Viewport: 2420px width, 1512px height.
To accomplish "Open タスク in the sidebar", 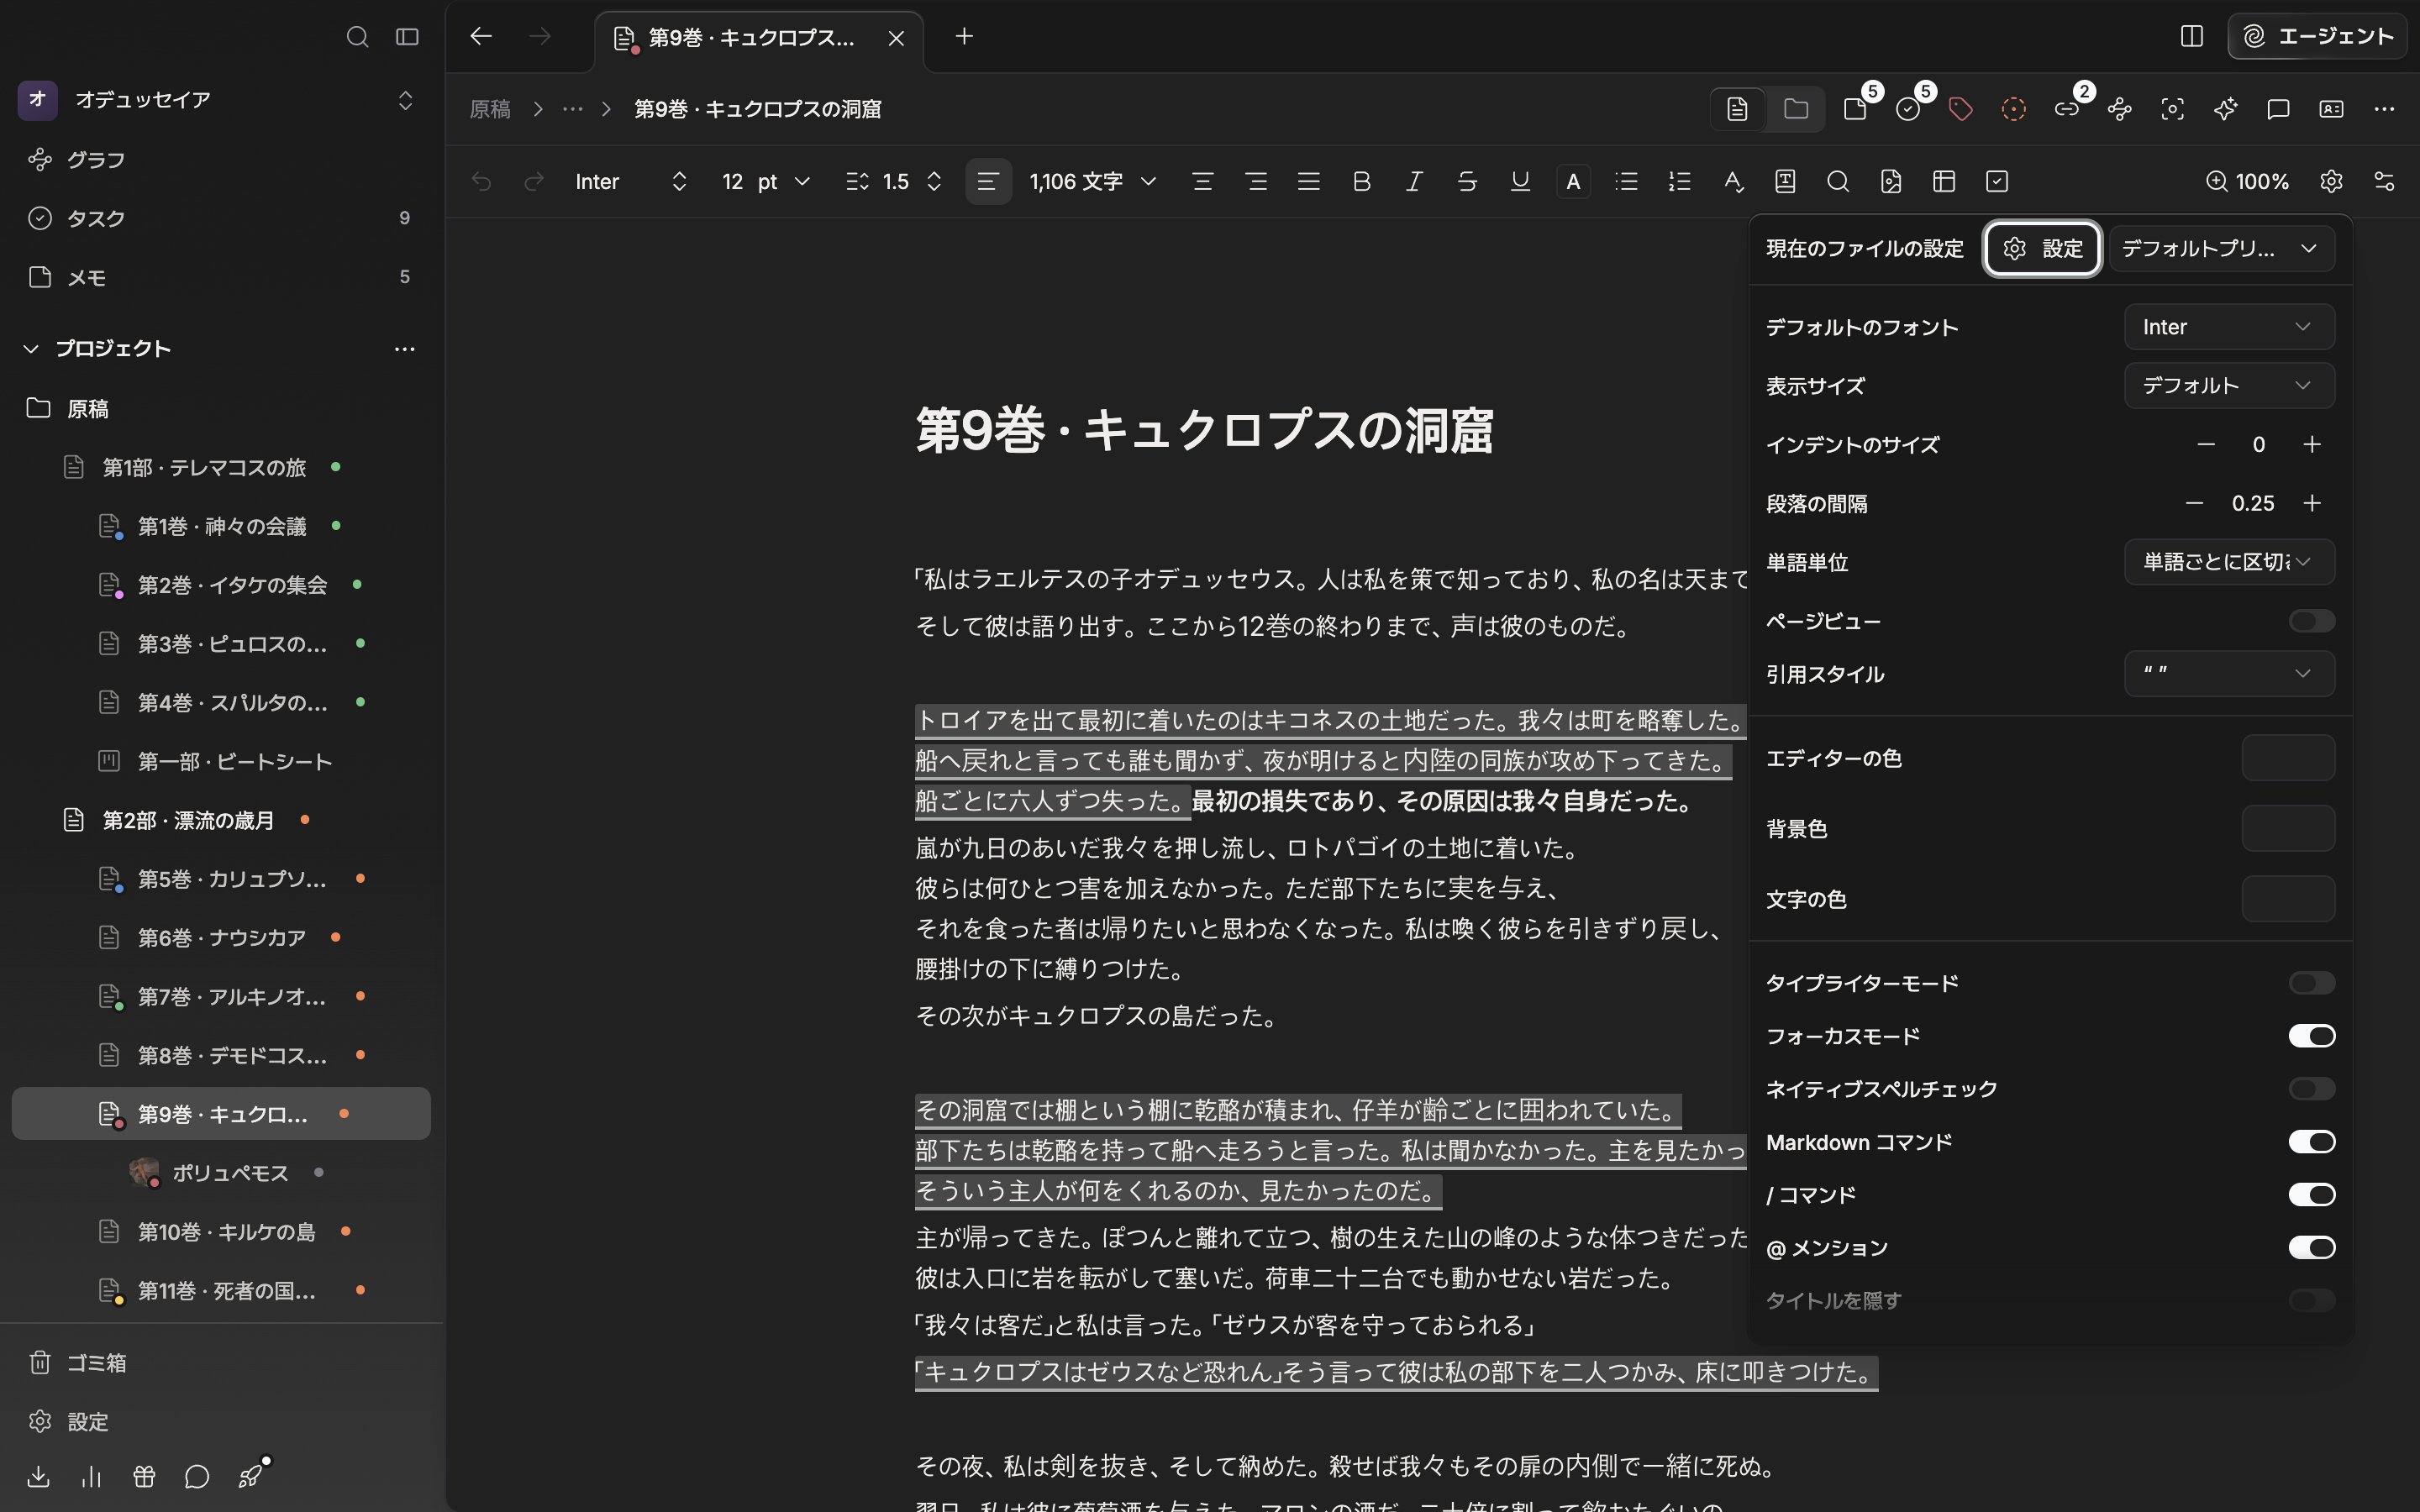I will pyautogui.click(x=220, y=218).
